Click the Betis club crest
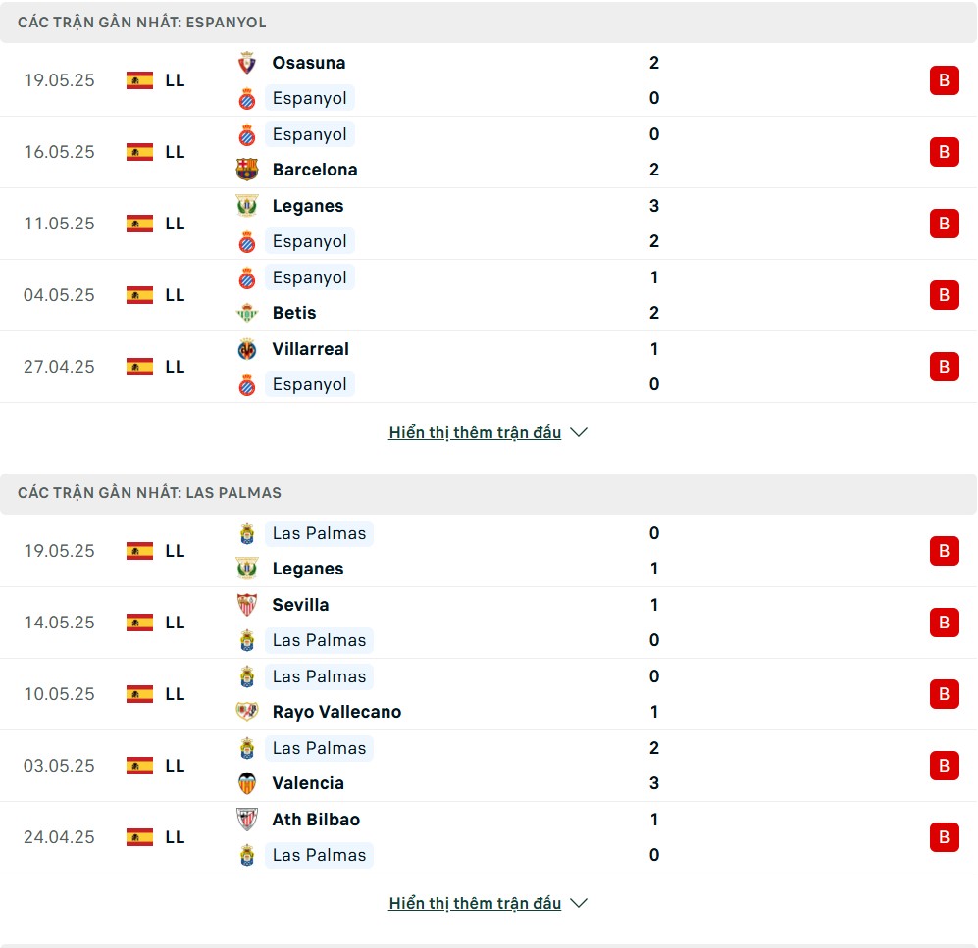The width and height of the screenshot is (978, 948). (x=247, y=313)
